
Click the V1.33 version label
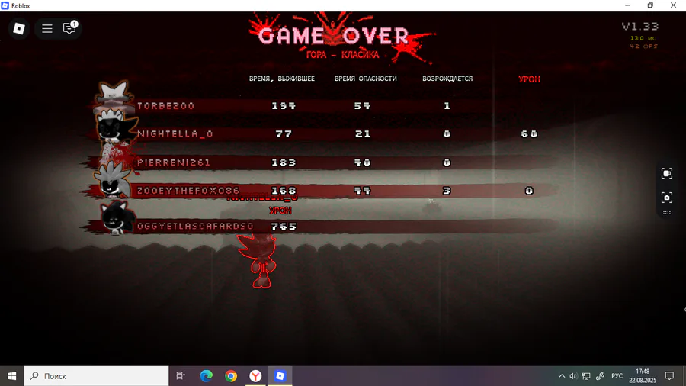click(x=640, y=26)
